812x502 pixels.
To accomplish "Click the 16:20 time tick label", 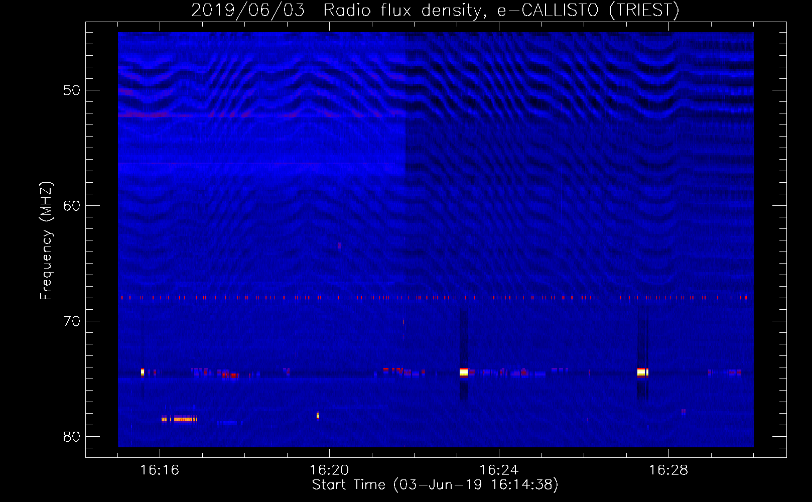I will pos(329,470).
